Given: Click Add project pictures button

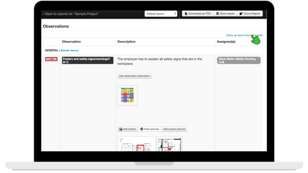Looking at the screenshot, I should point(174,129).
